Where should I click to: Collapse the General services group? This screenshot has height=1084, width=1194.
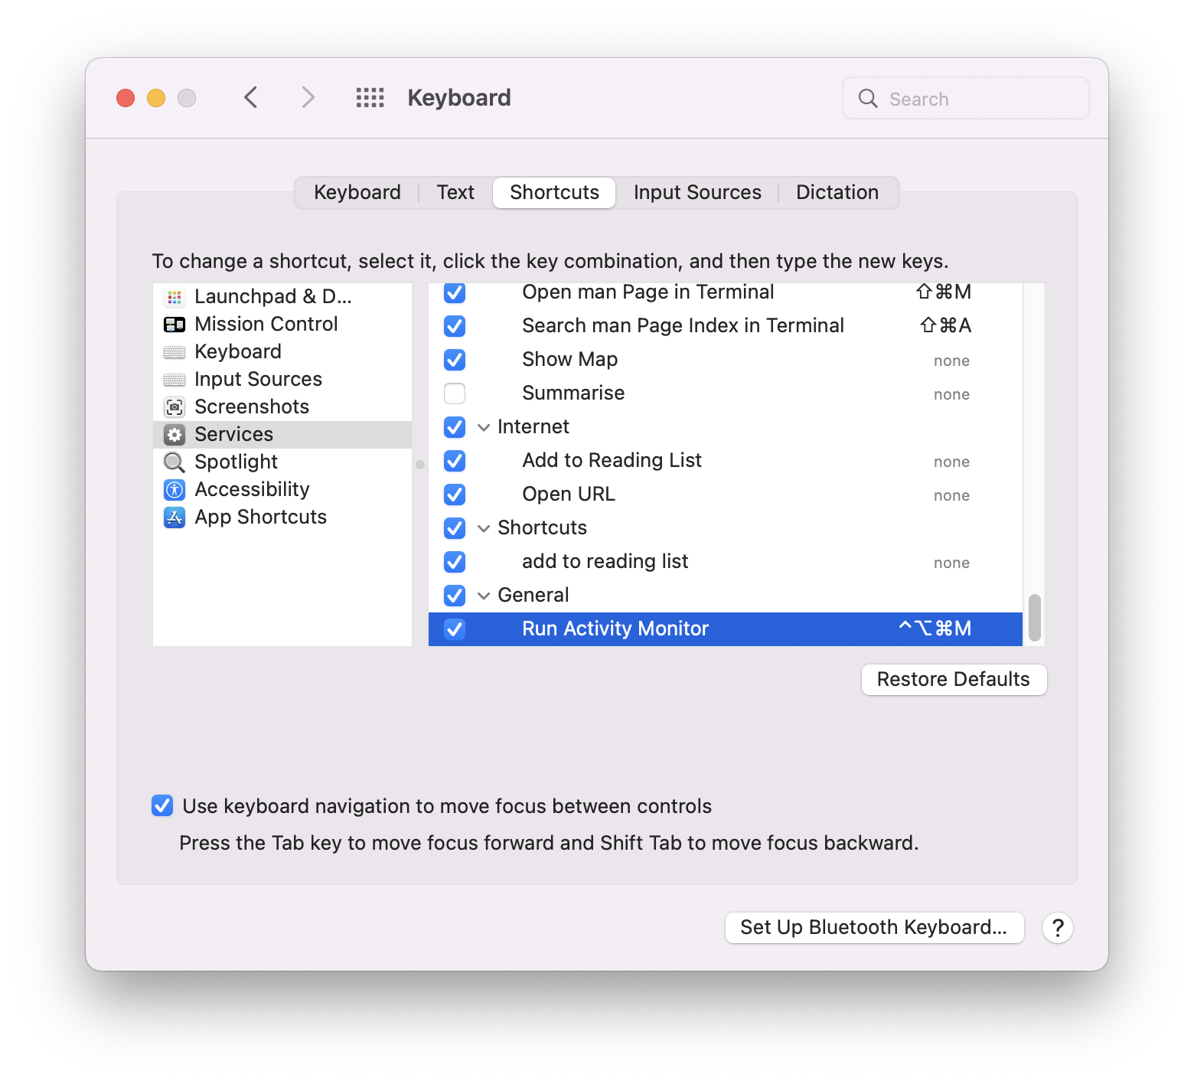[x=484, y=596]
